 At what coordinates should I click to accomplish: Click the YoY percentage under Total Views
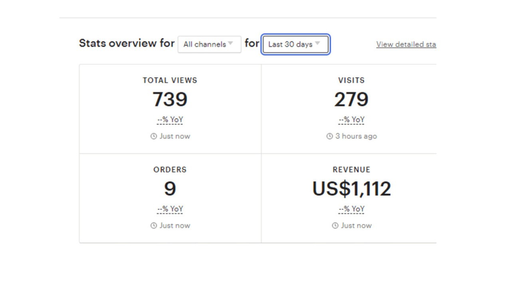170,120
